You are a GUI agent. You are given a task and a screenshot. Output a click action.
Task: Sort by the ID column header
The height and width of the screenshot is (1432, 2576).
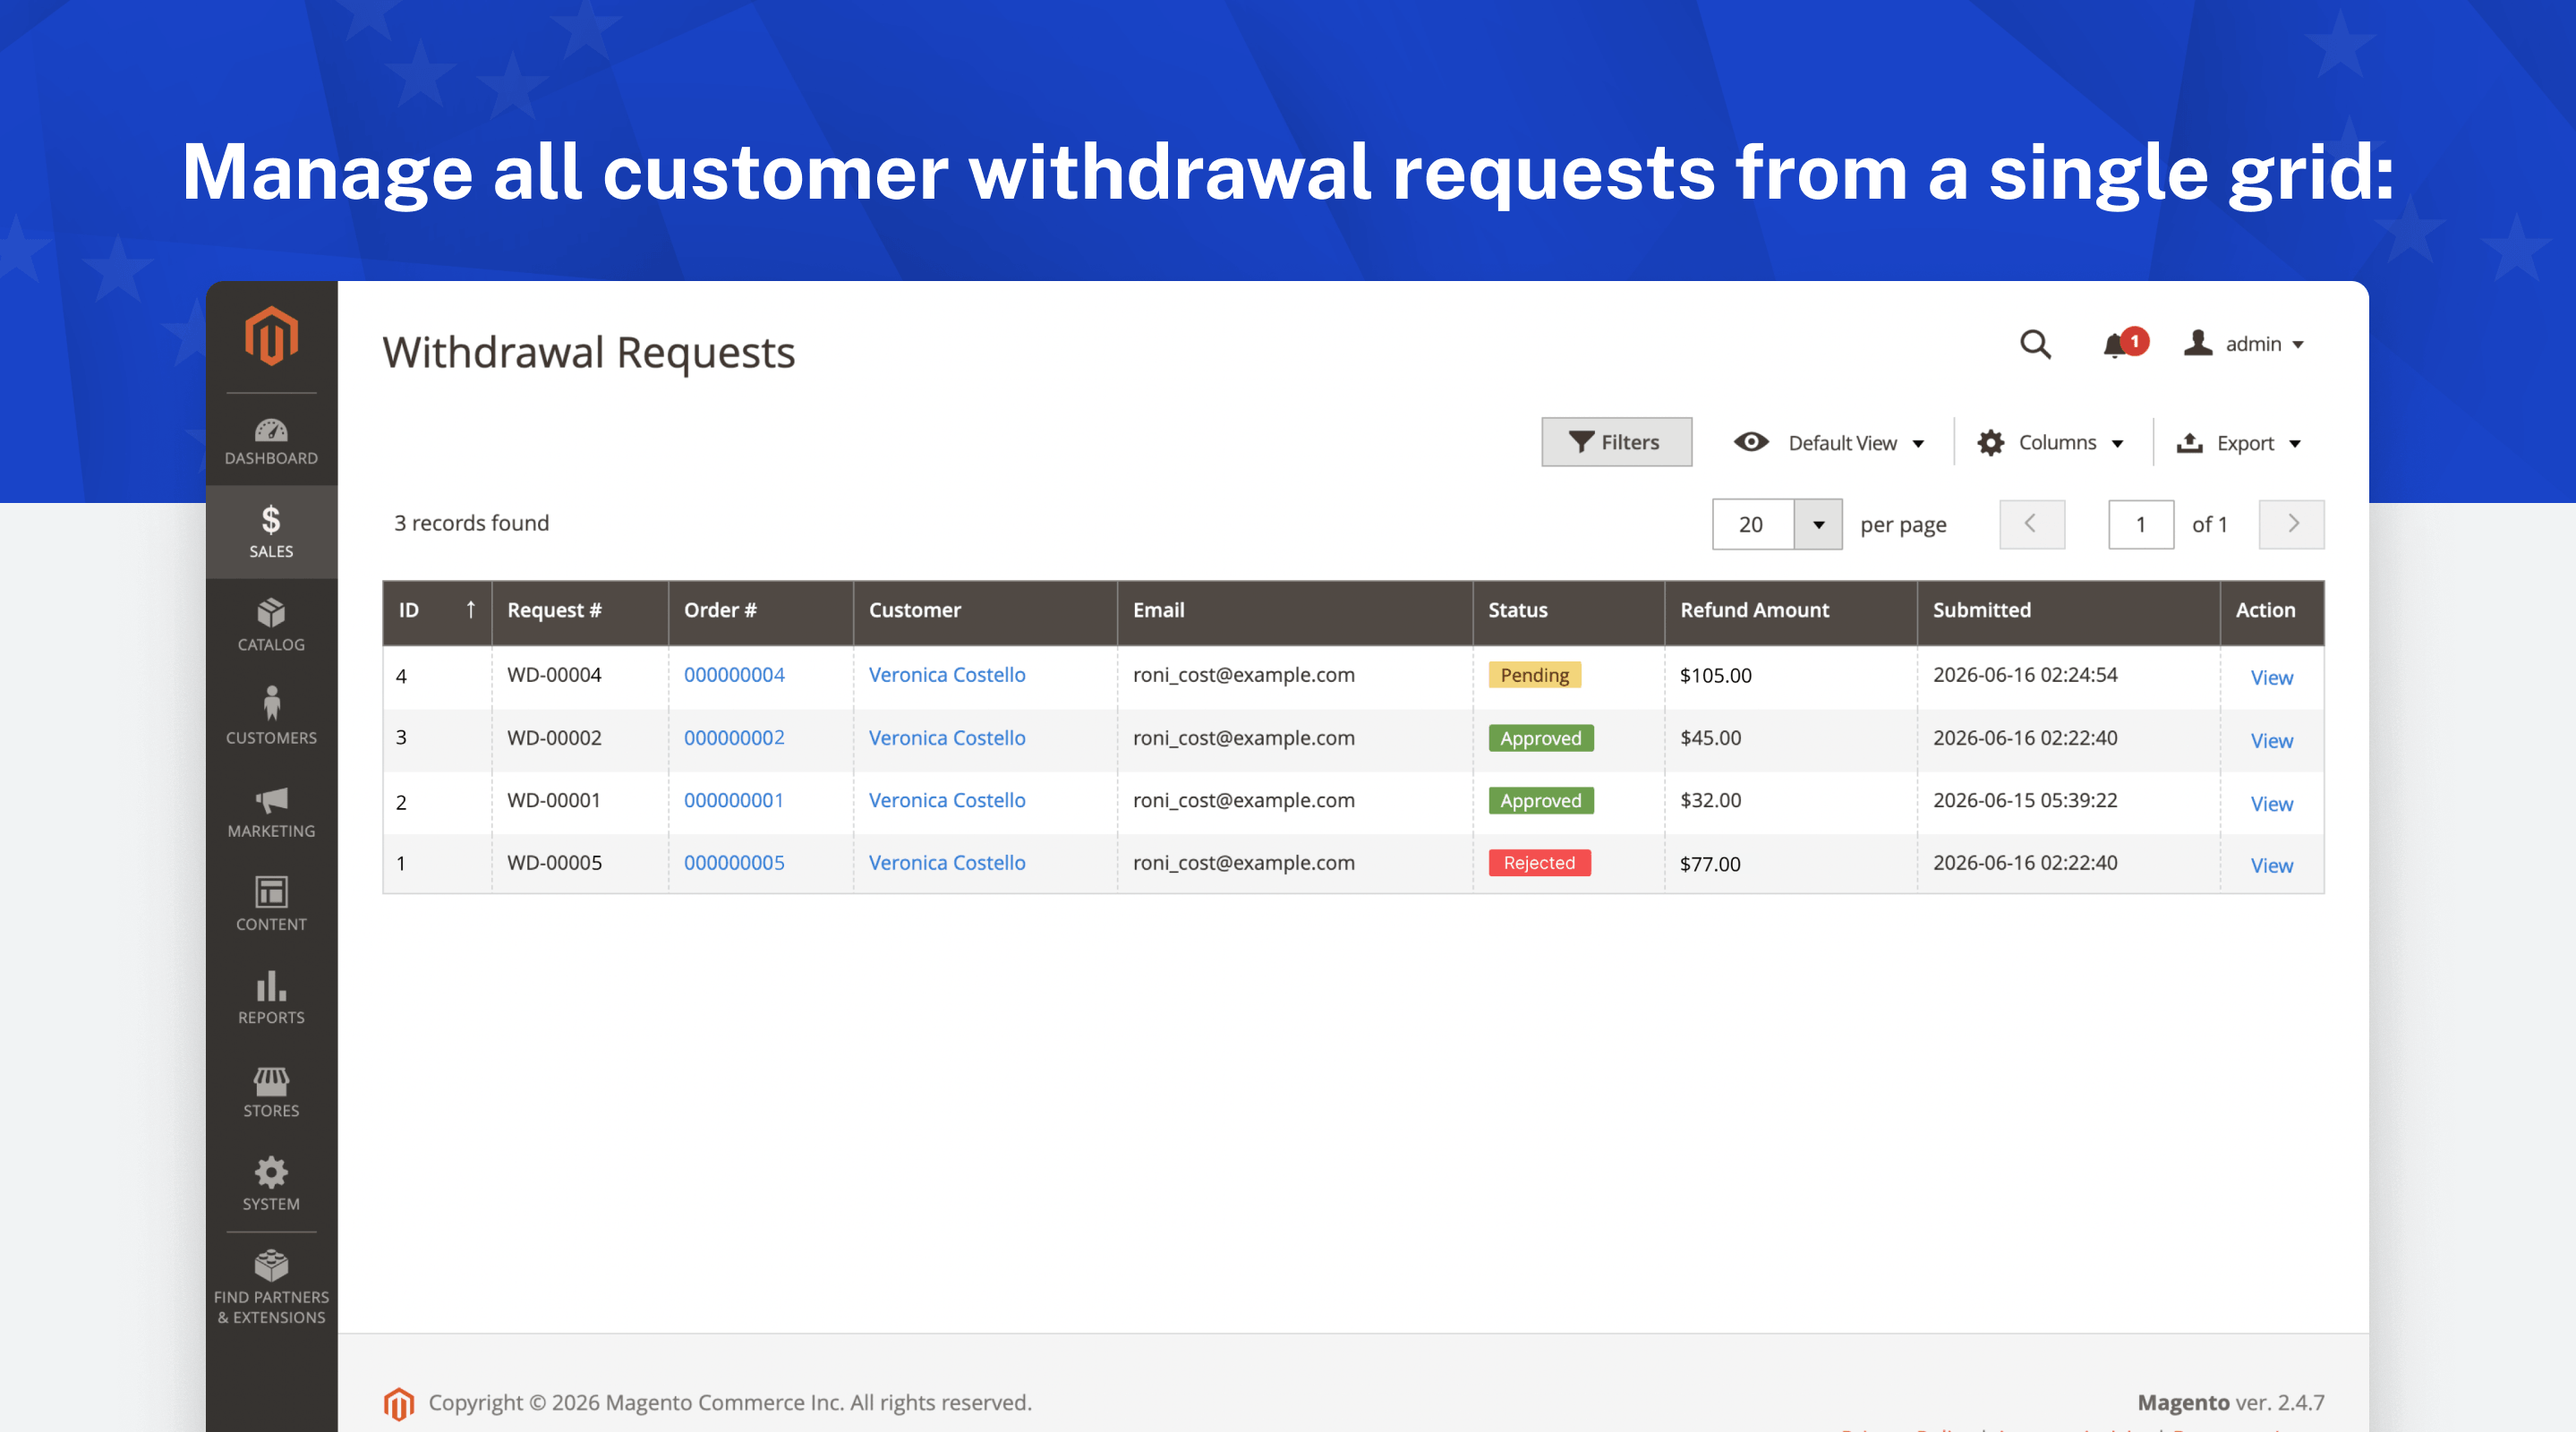click(437, 611)
